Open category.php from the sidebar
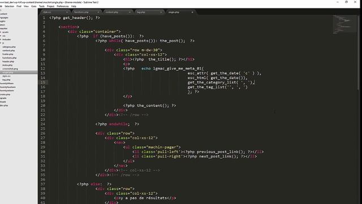Viewport: 362px width, 204px height. (9, 46)
